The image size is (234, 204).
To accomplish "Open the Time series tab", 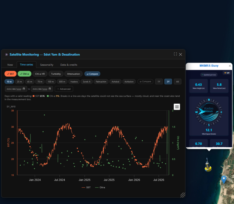I will [26, 64].
